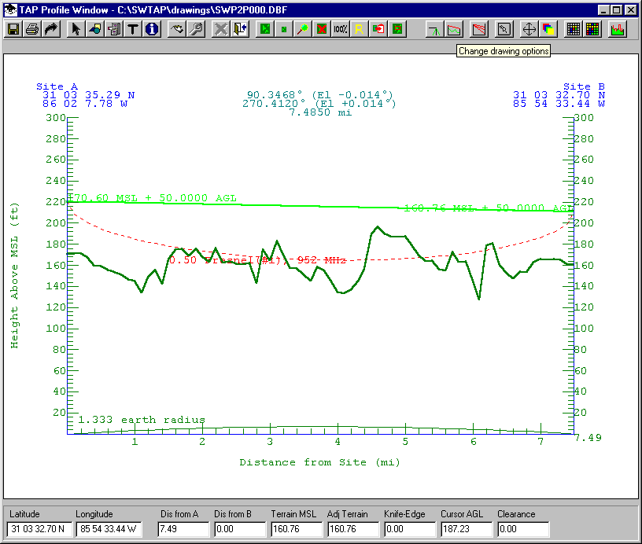Viewport: 642px width, 544px height.
Task: Select the black pointer arrow tool
Action: pyautogui.click(x=76, y=29)
